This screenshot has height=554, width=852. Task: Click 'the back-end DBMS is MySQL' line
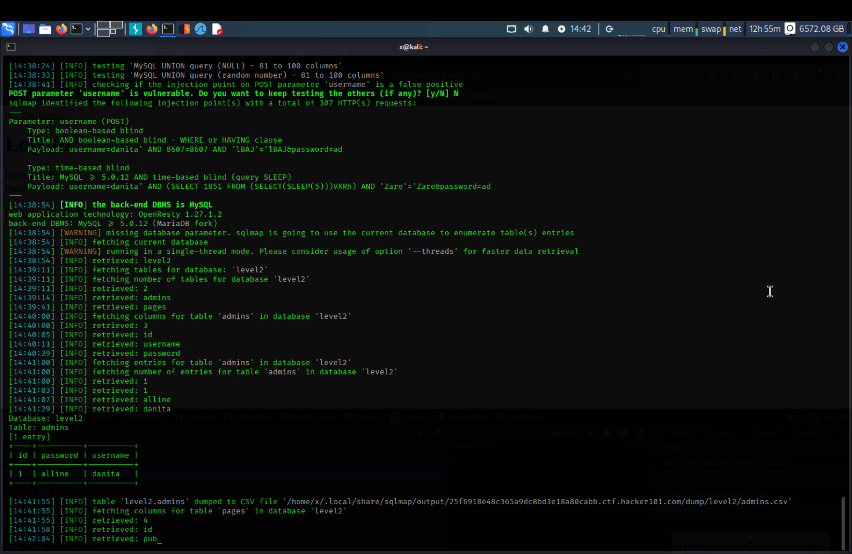click(111, 205)
